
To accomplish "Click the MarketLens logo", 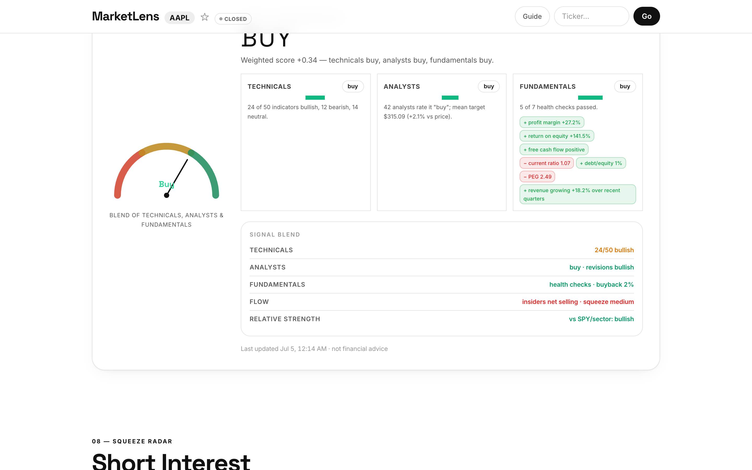I will 126,16.
